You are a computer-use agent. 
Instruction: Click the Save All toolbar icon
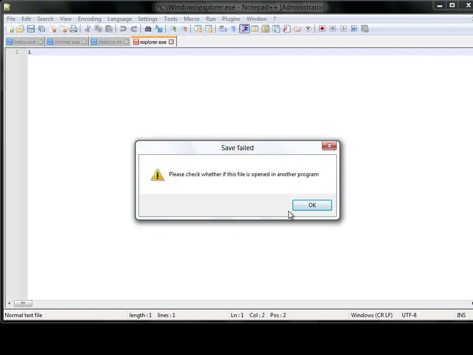coord(42,29)
